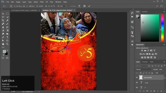Toggle lock image pixels brush icon
Image resolution: width=166 pixels, height=93 pixels.
click(143, 73)
